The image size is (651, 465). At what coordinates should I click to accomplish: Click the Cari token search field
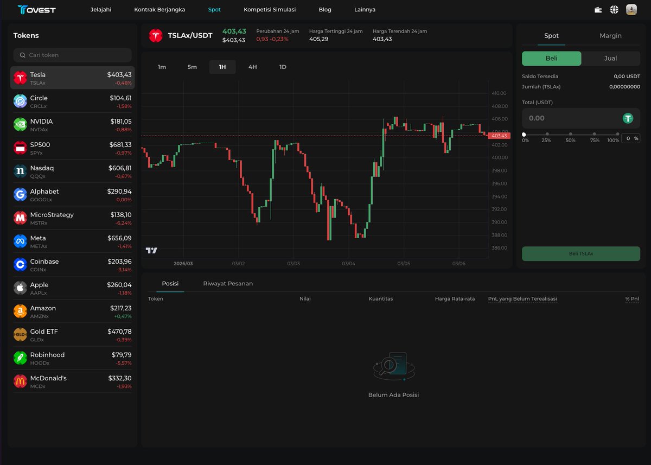[x=73, y=55]
